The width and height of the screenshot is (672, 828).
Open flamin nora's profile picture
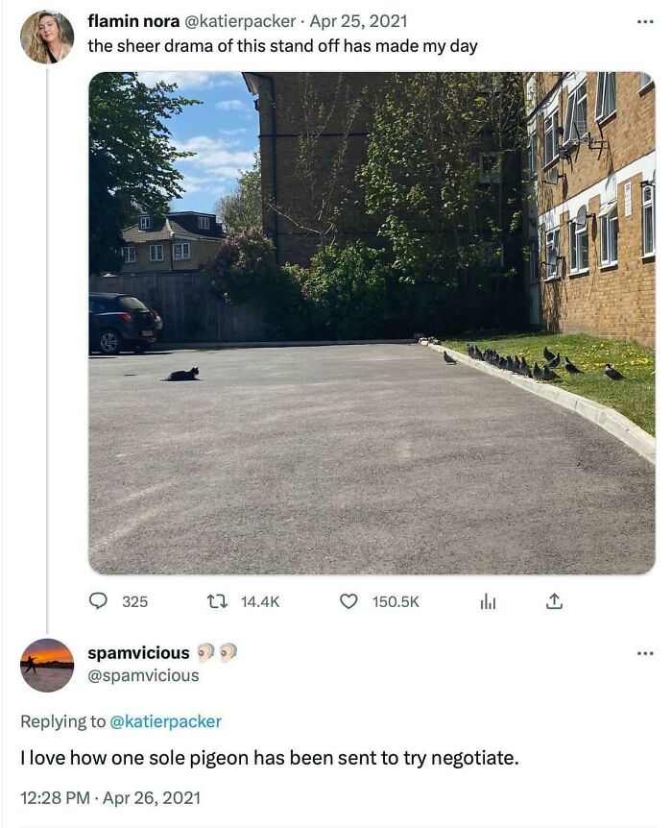coord(47,37)
